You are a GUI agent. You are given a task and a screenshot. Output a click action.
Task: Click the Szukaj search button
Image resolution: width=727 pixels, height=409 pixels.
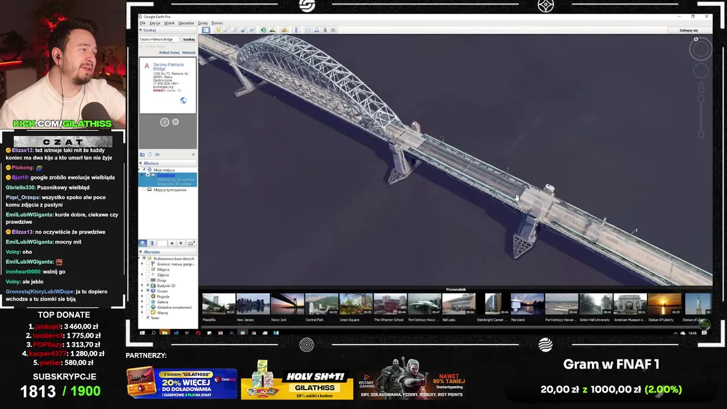(189, 39)
